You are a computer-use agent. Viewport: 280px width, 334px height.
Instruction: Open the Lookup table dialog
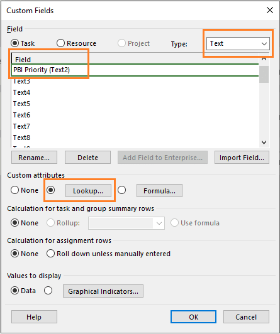[88, 191]
